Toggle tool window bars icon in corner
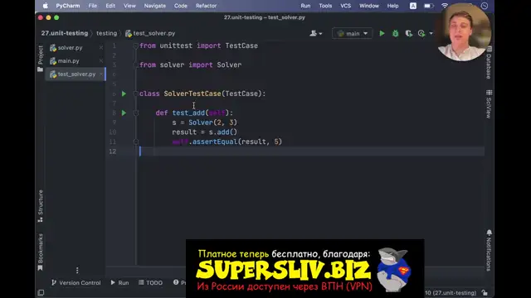The image size is (531, 298). [x=41, y=292]
